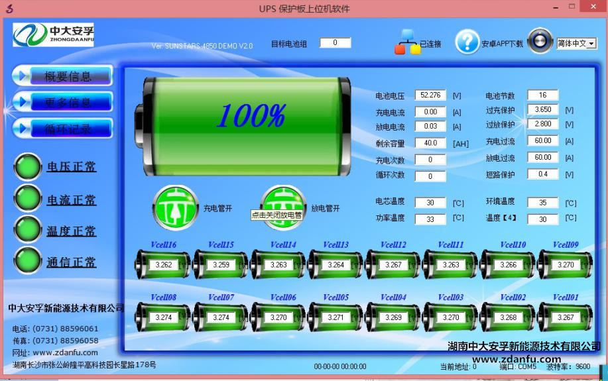Click the 充电电流 field showing 0.00

click(430, 111)
